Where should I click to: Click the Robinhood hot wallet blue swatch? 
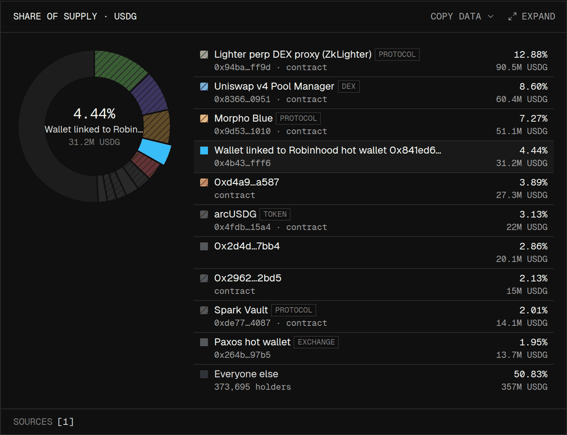click(x=204, y=151)
